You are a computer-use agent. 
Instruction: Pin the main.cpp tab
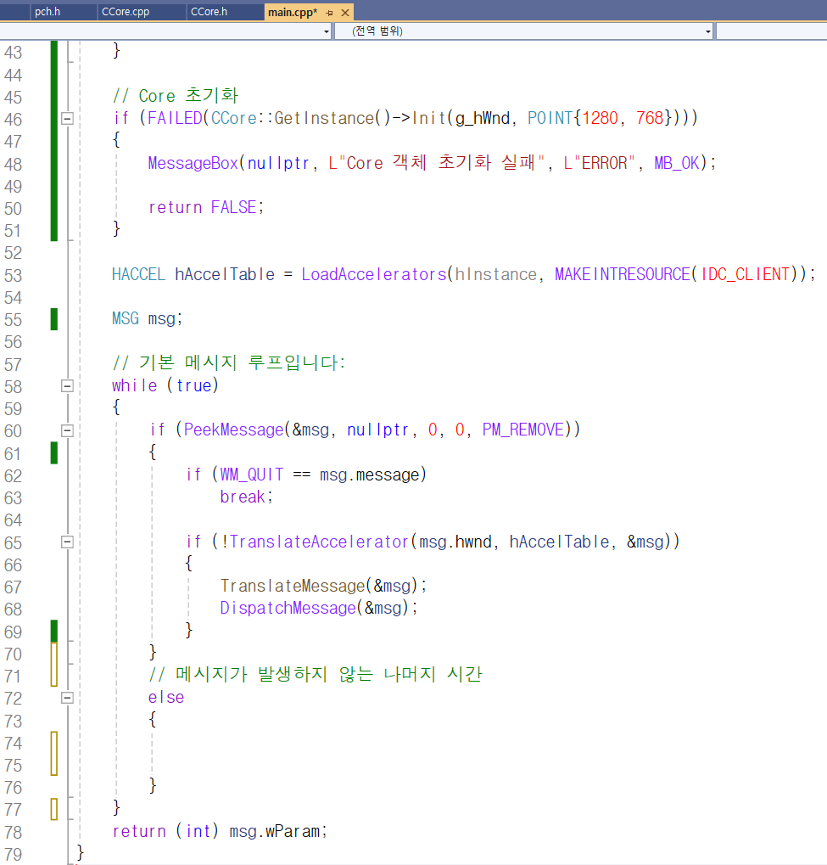pos(330,13)
